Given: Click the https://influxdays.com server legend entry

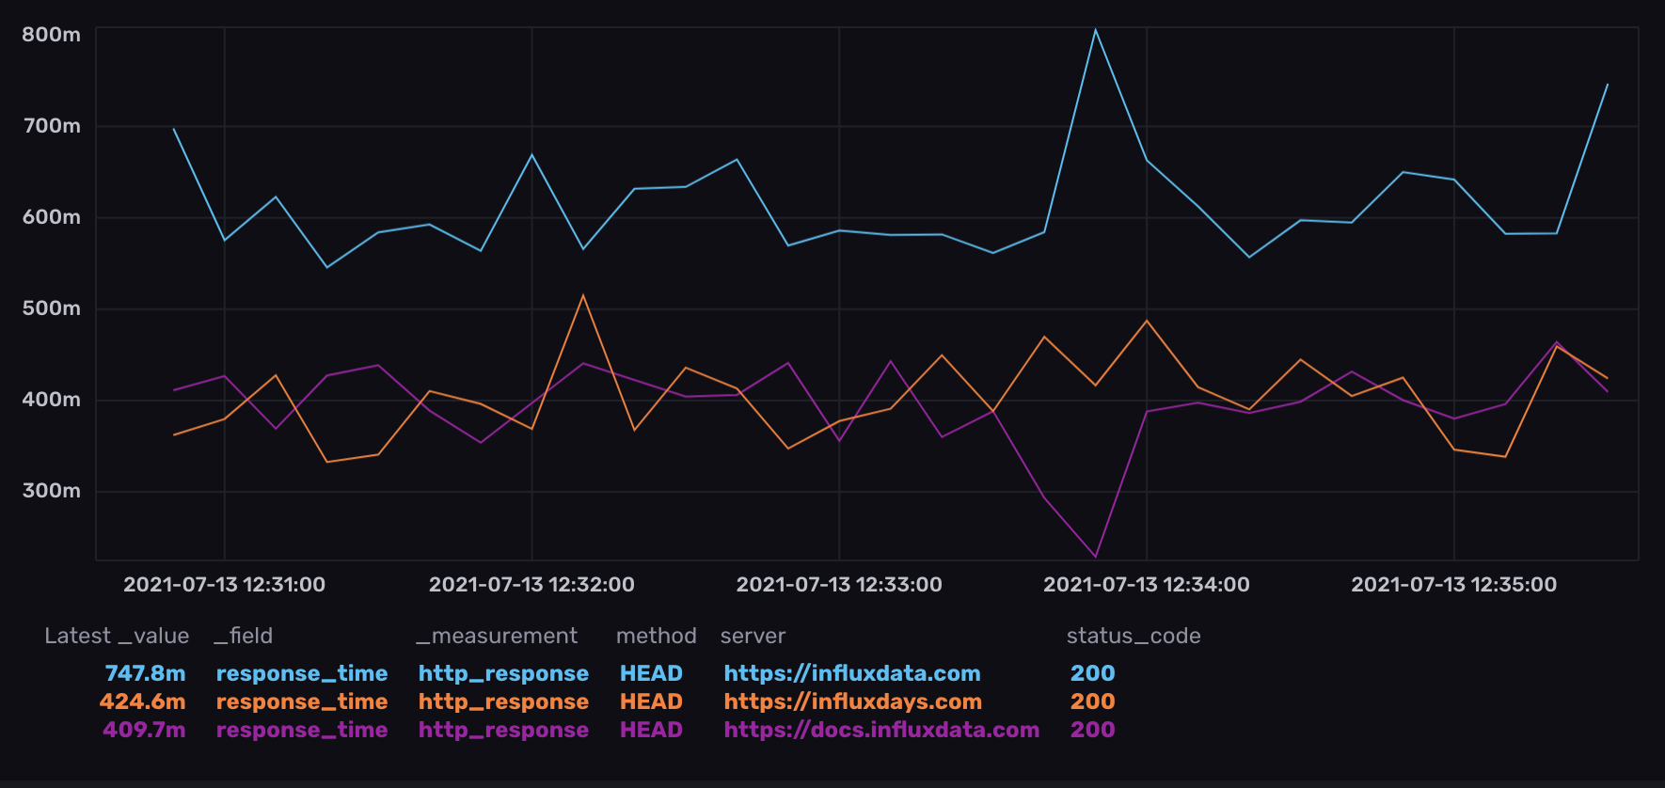Looking at the screenshot, I should pyautogui.click(x=852, y=701).
